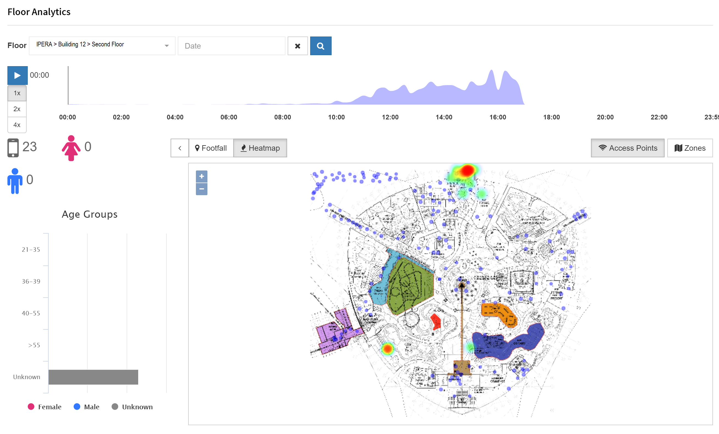This screenshot has height=434, width=719.
Task: Start playback with the play button
Action: pos(18,75)
